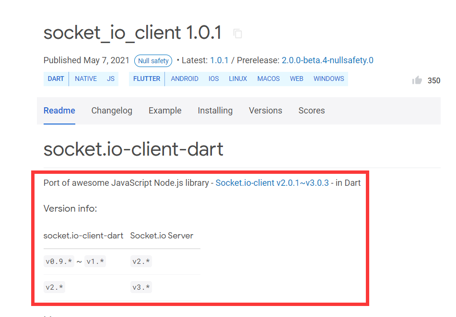Click the DART SDK tag
Image resolution: width=456 pixels, height=317 pixels.
click(56, 79)
